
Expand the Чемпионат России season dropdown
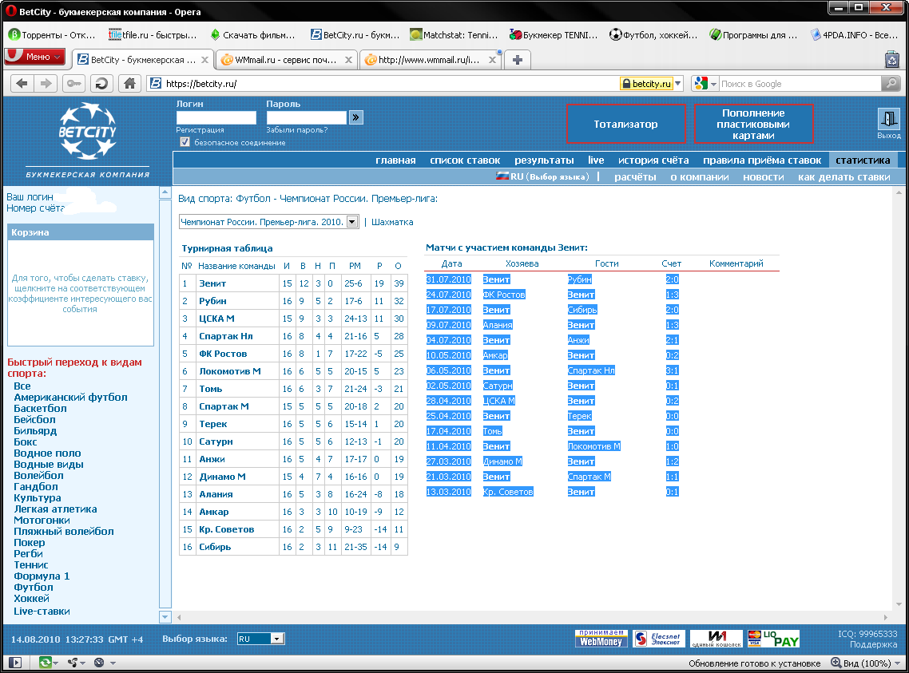[352, 222]
